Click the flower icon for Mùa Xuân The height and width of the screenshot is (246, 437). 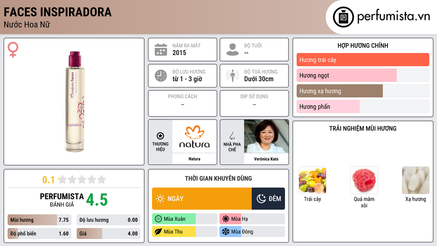(x=158, y=219)
